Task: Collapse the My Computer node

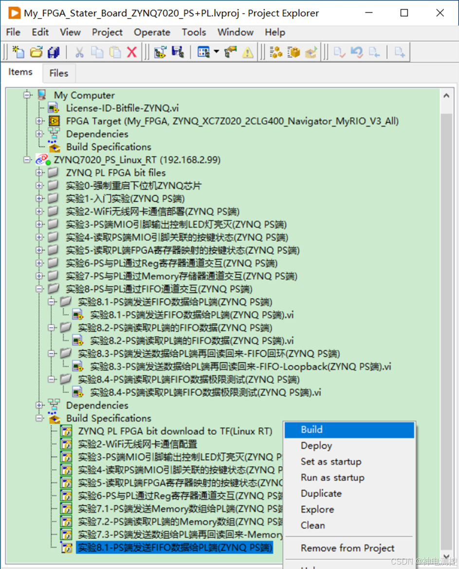Action: 27,95
